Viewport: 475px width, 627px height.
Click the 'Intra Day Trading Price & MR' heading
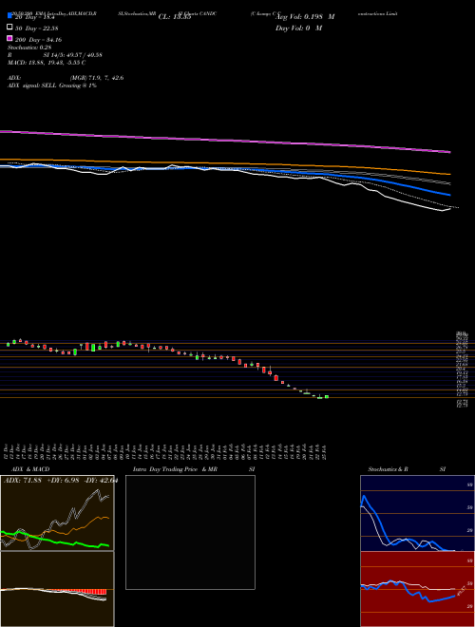pos(175,469)
